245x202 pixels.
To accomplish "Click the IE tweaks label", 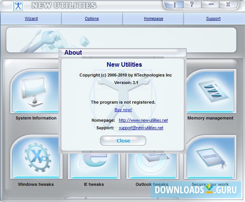I will click(x=94, y=184).
